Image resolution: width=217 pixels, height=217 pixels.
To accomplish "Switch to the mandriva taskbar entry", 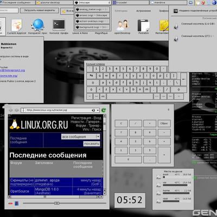I will pyautogui.click(x=168, y=3).
